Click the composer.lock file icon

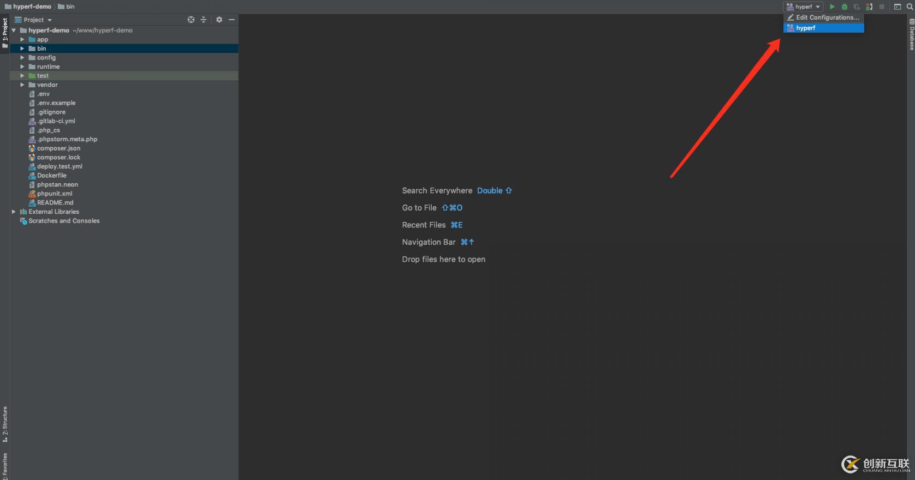[x=32, y=158]
